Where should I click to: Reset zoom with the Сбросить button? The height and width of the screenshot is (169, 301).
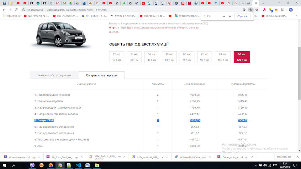[242, 16]
